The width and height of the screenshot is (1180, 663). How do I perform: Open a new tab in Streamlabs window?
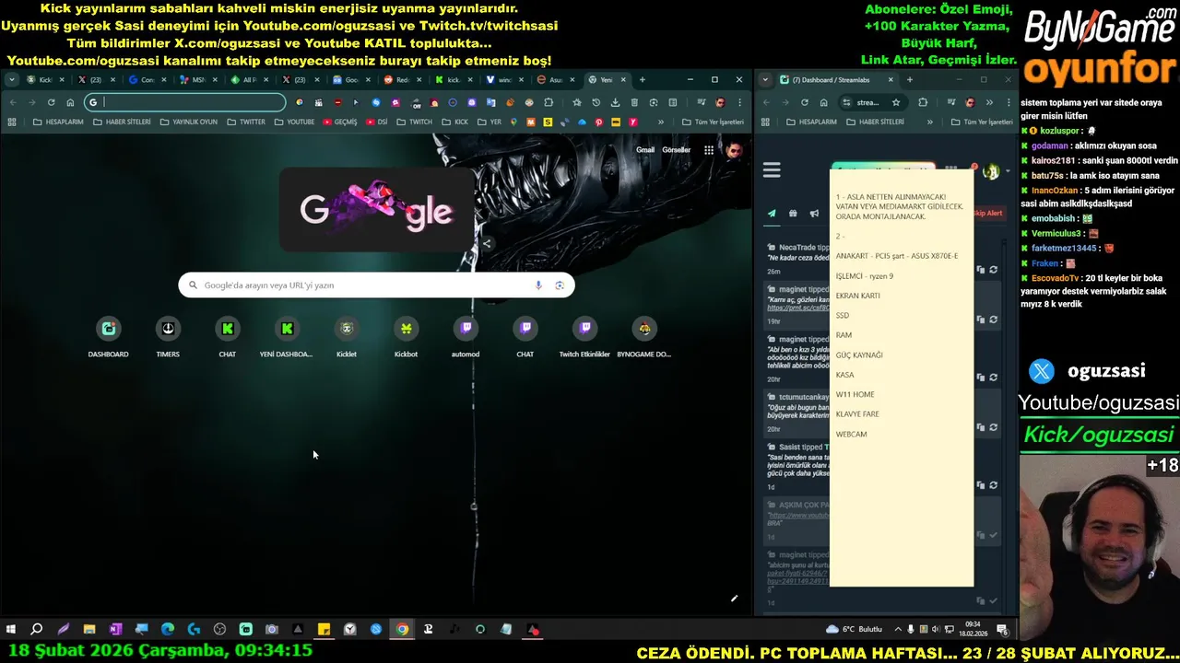point(909,80)
